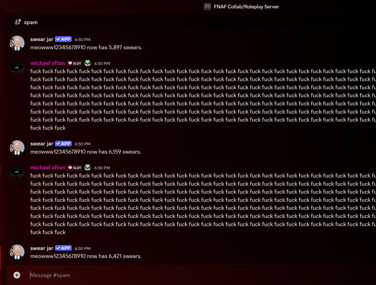Focus the Message #spam input field
This screenshot has width=376, height=285.
pyautogui.click(x=192, y=275)
